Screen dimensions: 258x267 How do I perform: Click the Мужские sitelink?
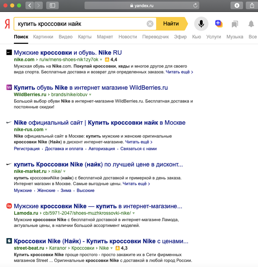(x=23, y=190)
